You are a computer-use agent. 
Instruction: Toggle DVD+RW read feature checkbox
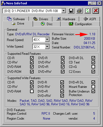click(x=63, y=71)
